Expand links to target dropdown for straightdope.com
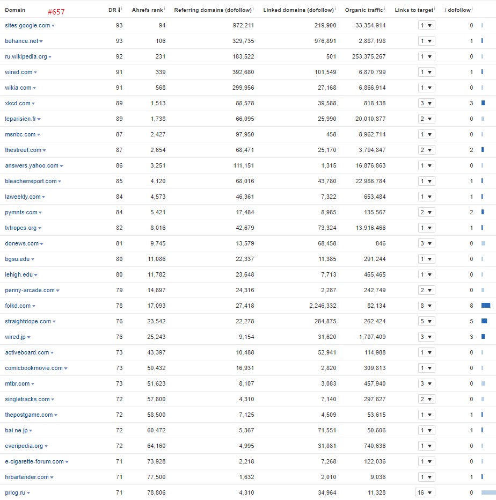 (x=426, y=321)
